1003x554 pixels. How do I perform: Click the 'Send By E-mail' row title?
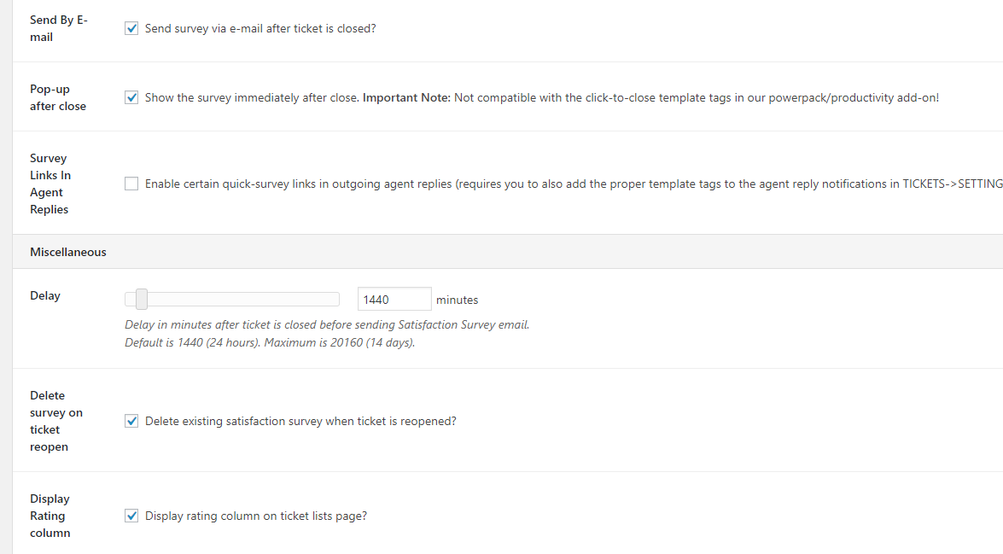click(x=59, y=28)
